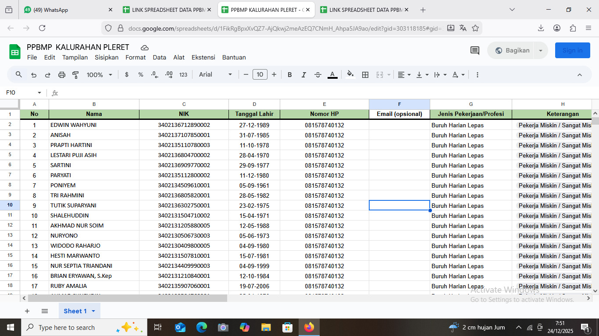Open the Sheet 1 tab dropdown arrow
The image size is (599, 336).
click(x=93, y=311)
